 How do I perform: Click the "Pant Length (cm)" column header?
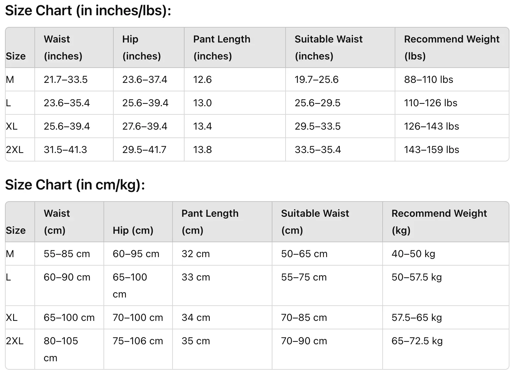tap(210, 222)
